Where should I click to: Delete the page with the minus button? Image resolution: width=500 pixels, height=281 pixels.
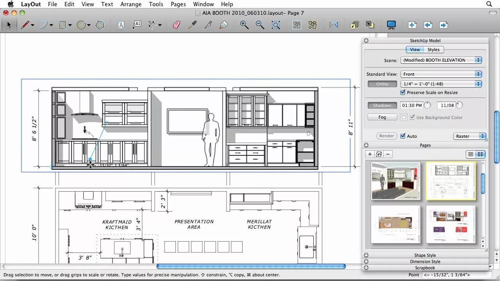coord(387,154)
